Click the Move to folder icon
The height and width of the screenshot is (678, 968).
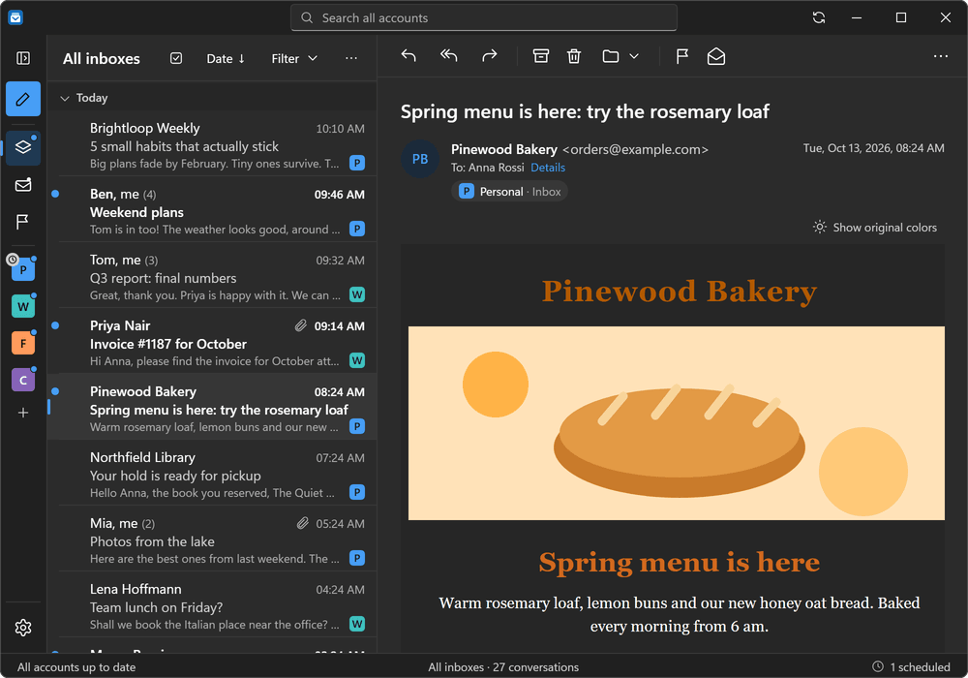pos(611,56)
